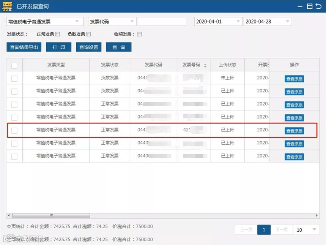Click 查看原票 for the 未上传 row
Screen dimensions: 326x245
[x=294, y=79]
